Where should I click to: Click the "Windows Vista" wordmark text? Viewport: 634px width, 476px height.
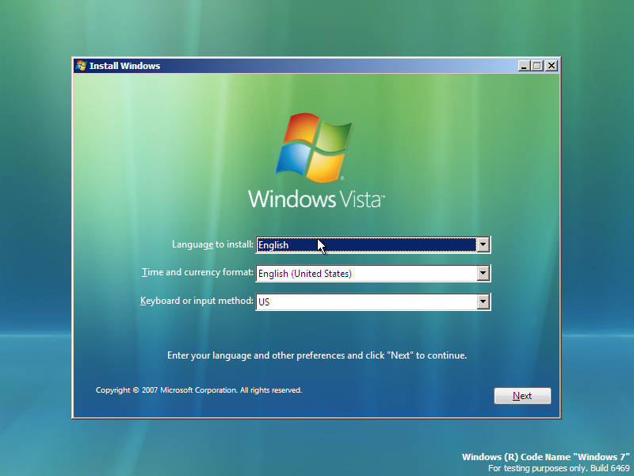pos(316,199)
